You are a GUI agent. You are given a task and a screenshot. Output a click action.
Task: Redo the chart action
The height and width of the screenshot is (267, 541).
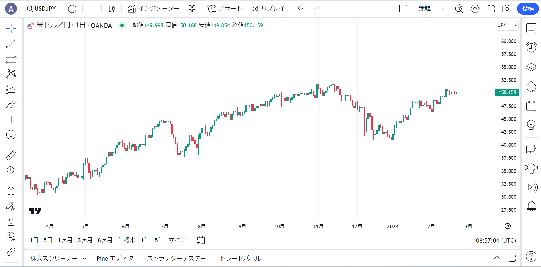coord(317,9)
